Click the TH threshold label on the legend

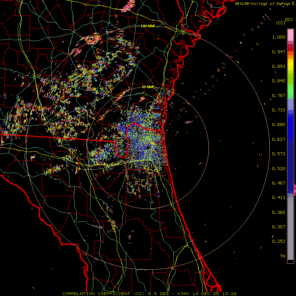[x=283, y=256]
